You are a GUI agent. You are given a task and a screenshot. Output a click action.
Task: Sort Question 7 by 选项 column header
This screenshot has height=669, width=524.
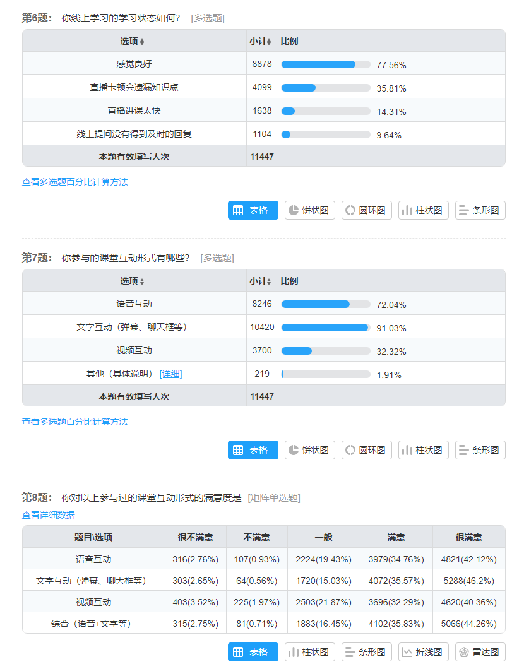[133, 281]
